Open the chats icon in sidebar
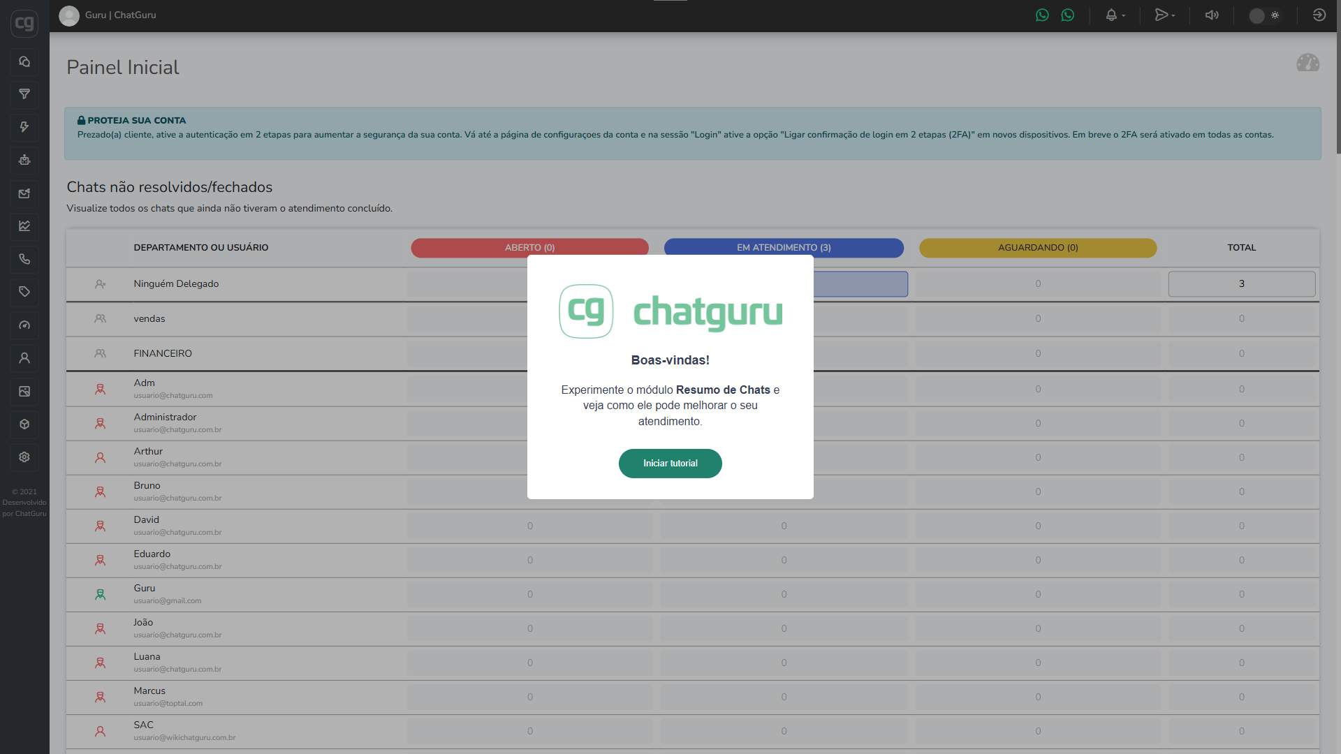 [x=24, y=61]
